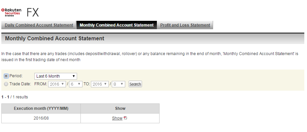Click the Rakuten Securities logo
The height and width of the screenshot is (132, 307).
[11, 12]
